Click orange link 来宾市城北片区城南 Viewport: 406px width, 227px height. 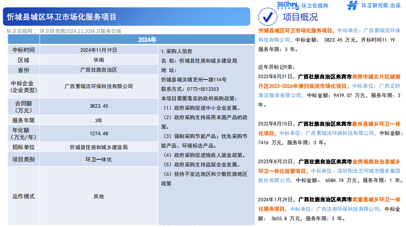click(376, 77)
